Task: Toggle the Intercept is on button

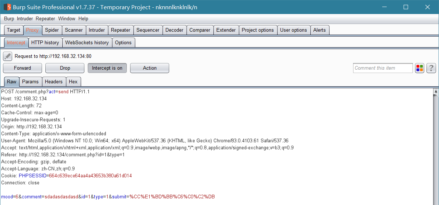Action: [x=107, y=68]
